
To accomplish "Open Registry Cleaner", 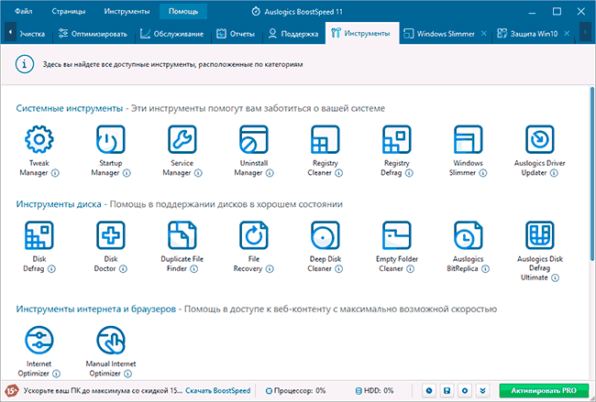I will (x=325, y=139).
